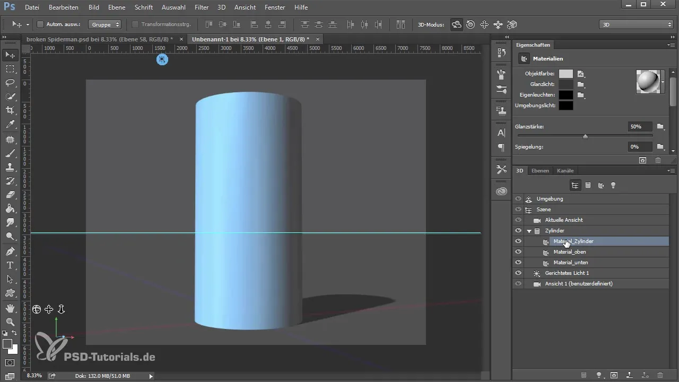Open Glanzstärke texture folder menu
679x382 pixels.
(660, 127)
